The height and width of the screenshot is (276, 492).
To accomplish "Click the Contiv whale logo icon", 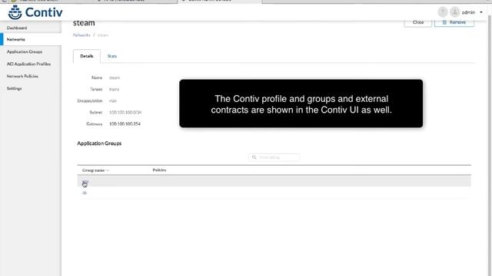I will 15,12.
